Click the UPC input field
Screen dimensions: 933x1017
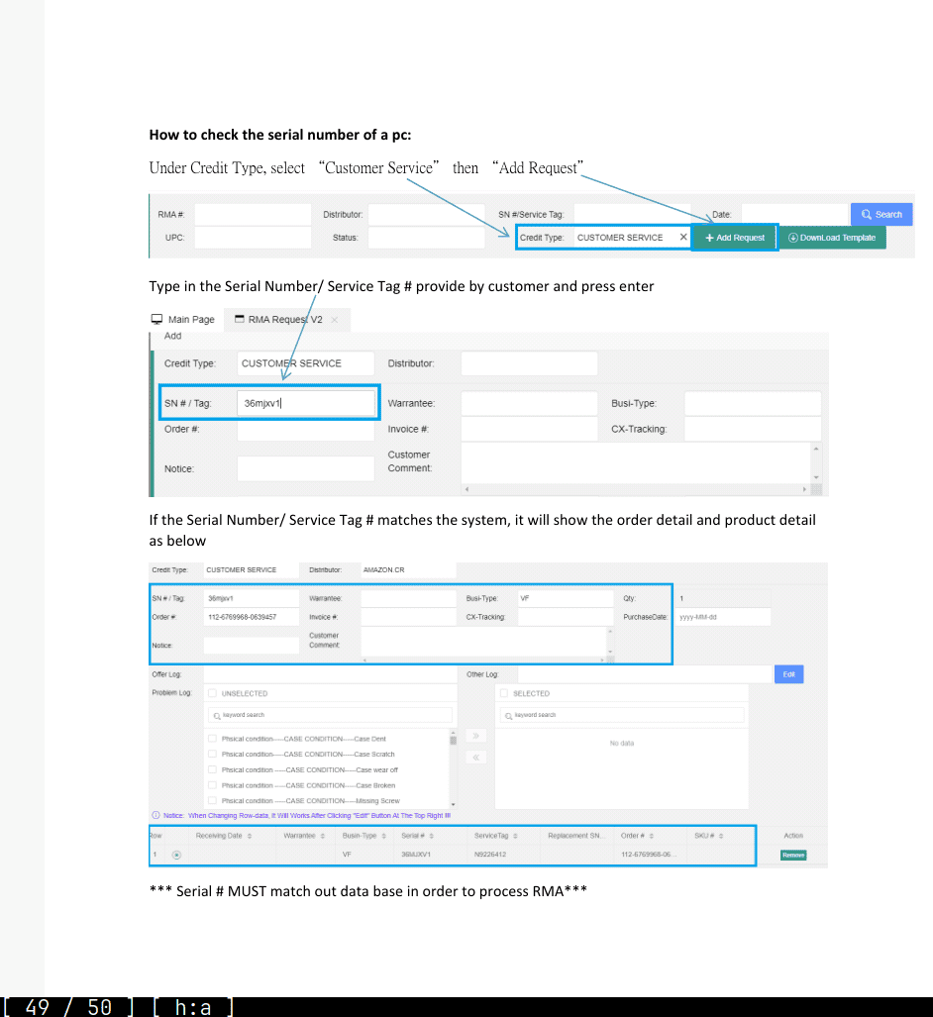[253, 238]
